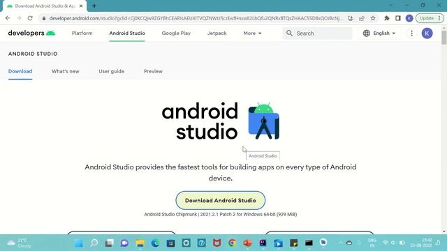Open the Chrome extensions puzzle icon
Screen dimensions: 447x251
[x=387, y=18]
